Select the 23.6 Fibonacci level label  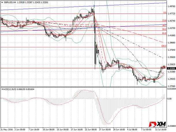[x=164, y=21]
